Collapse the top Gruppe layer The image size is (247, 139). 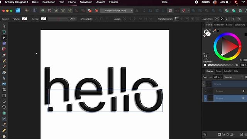(203, 84)
